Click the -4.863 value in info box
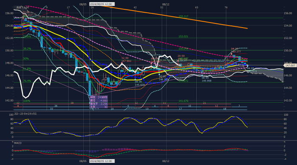The image size is (297, 165). pos(104,101)
